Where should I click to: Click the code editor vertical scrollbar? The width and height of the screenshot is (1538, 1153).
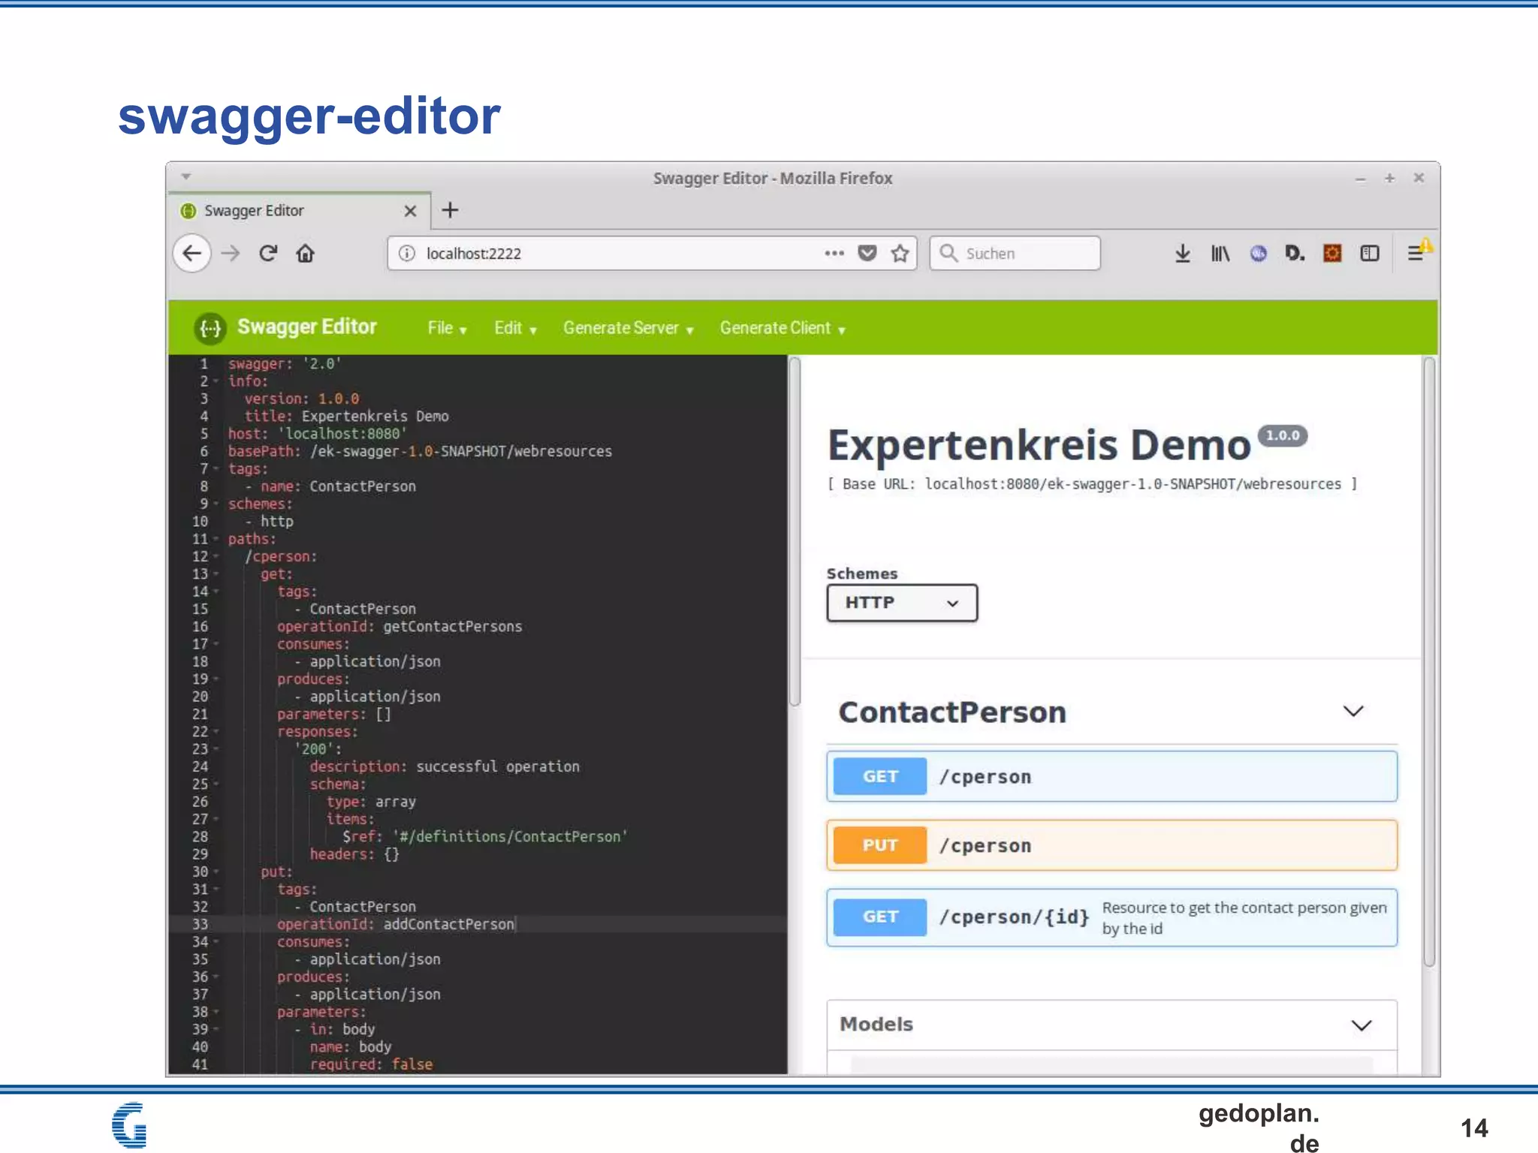coord(795,531)
